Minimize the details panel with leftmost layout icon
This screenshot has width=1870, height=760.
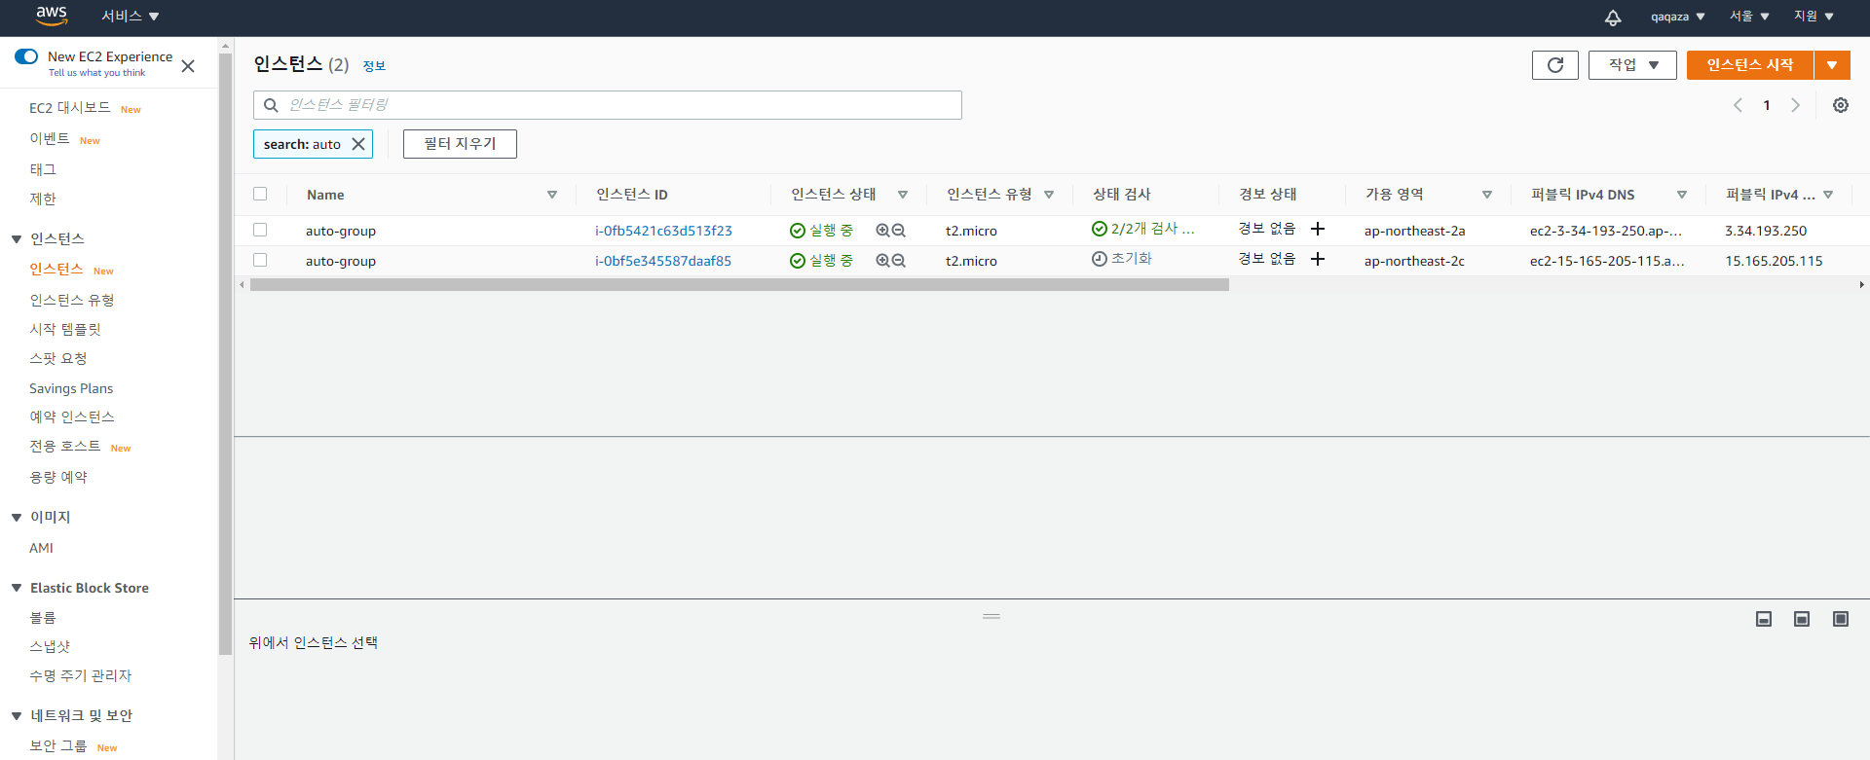pos(1763,619)
